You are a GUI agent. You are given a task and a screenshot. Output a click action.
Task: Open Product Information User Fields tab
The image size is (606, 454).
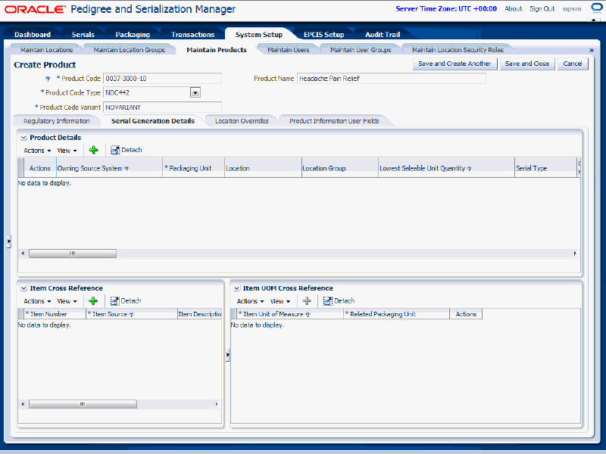tap(334, 121)
